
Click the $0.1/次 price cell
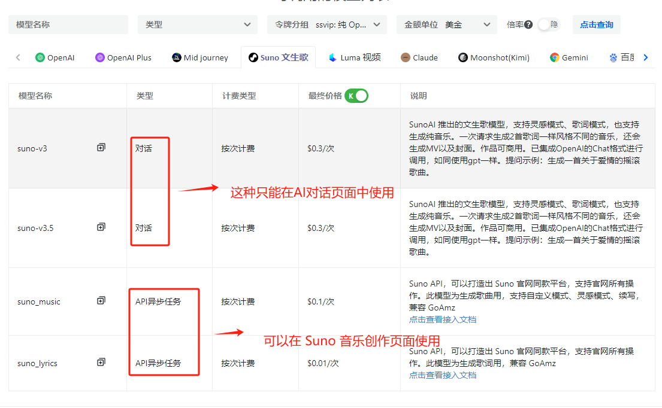coord(321,302)
